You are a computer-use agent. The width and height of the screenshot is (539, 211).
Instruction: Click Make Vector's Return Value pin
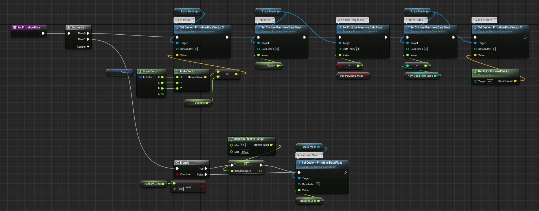point(205,77)
